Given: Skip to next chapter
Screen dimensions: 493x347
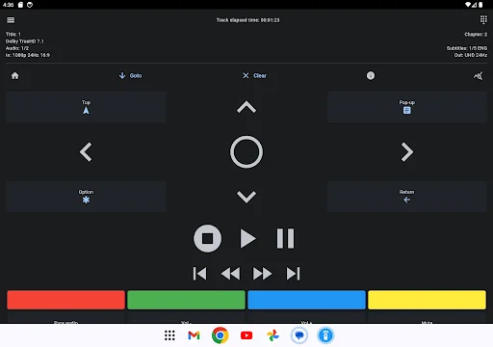Looking at the screenshot, I should pyautogui.click(x=293, y=274).
